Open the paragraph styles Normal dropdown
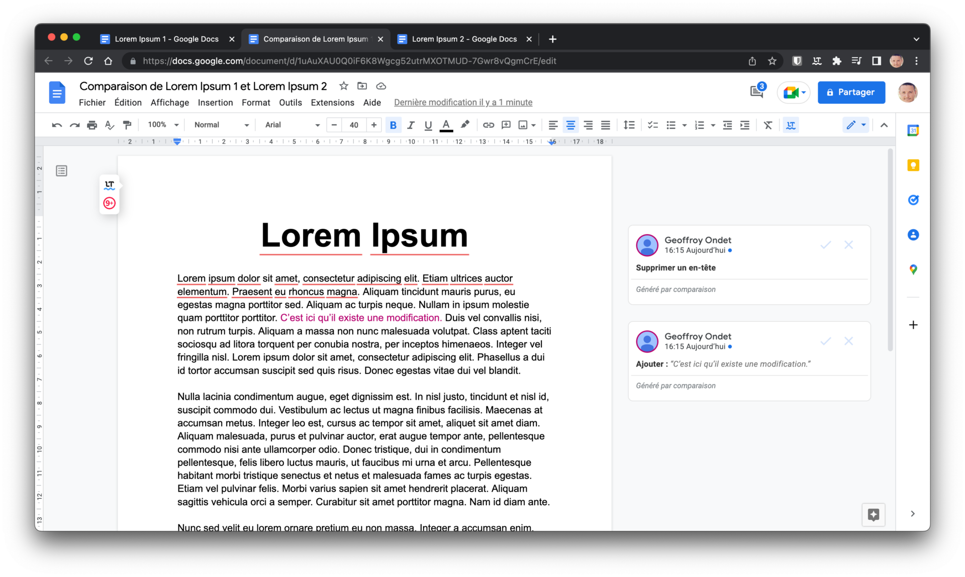Viewport: 965px width, 577px height. pyautogui.click(x=220, y=125)
